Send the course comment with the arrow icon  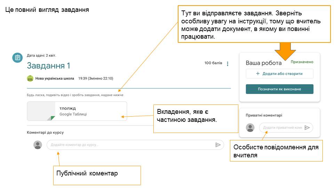(218, 145)
